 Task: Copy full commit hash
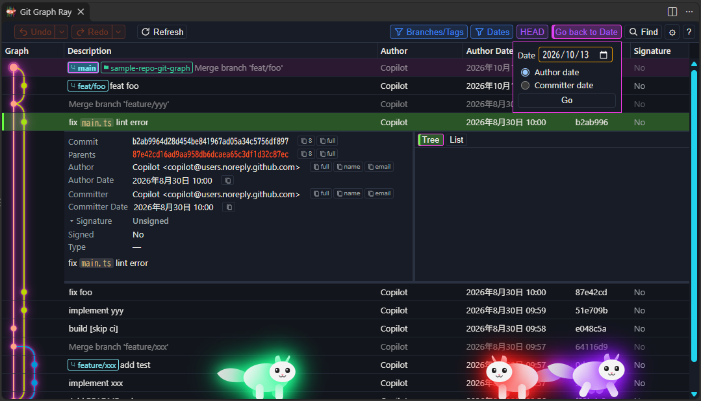(x=327, y=141)
